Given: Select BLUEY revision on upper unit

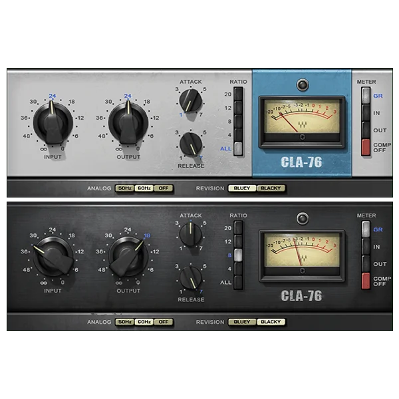Looking at the screenshot, I should pos(242,188).
